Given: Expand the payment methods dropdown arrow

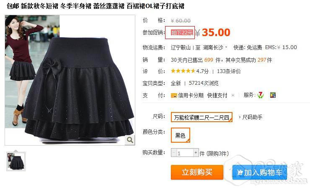Looking at the screenshot, I should (233, 95).
